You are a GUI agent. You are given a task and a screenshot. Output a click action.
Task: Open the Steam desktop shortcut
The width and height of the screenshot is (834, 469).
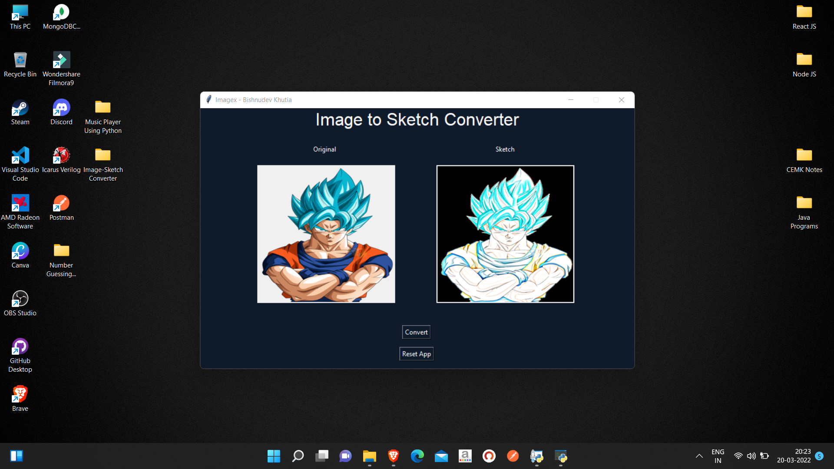pos(20,112)
